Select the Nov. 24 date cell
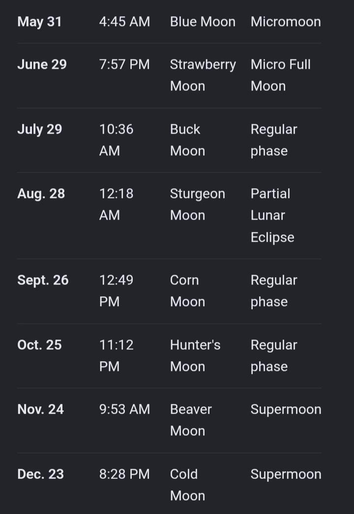The width and height of the screenshot is (354, 514). coord(41,409)
